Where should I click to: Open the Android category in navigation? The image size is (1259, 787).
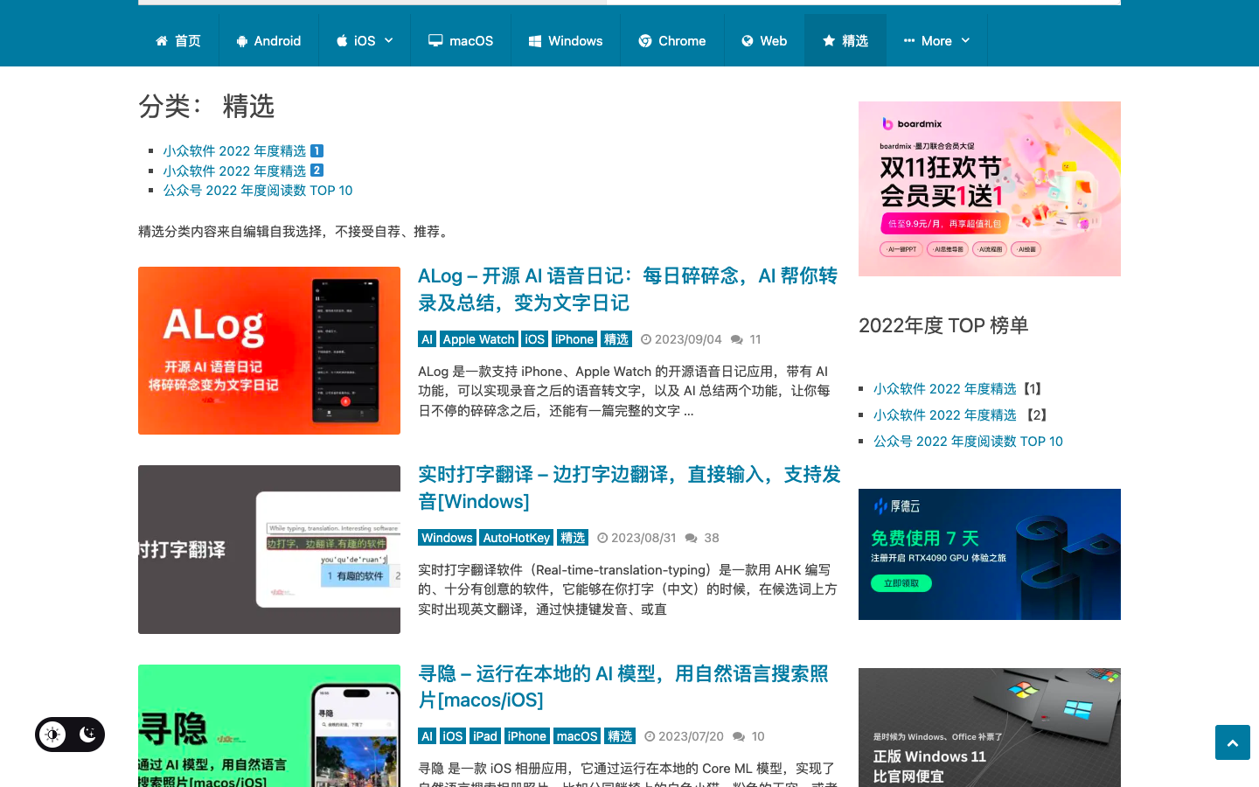point(268,41)
